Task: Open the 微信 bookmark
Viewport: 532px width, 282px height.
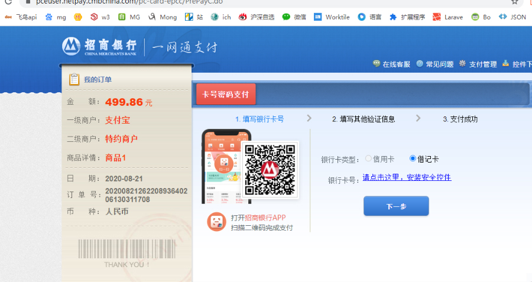Action: click(294, 17)
